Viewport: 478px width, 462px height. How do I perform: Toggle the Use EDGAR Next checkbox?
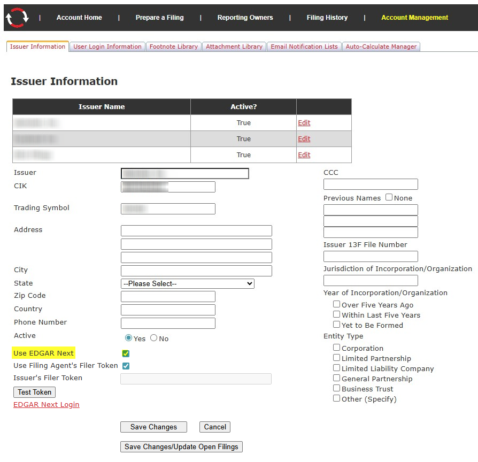pos(126,353)
